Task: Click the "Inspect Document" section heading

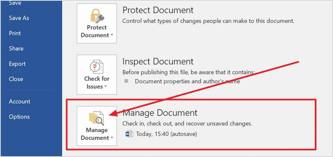Action: point(158,62)
